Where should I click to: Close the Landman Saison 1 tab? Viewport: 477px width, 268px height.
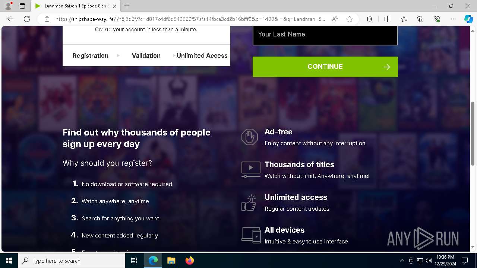tap(115, 6)
